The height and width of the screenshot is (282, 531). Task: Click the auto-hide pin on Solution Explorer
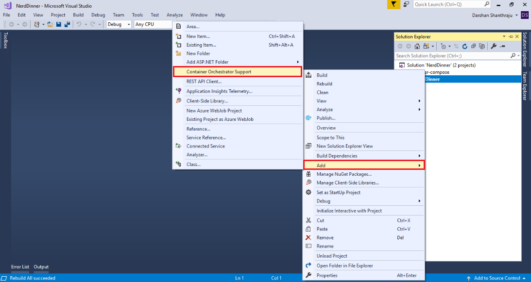(510, 36)
